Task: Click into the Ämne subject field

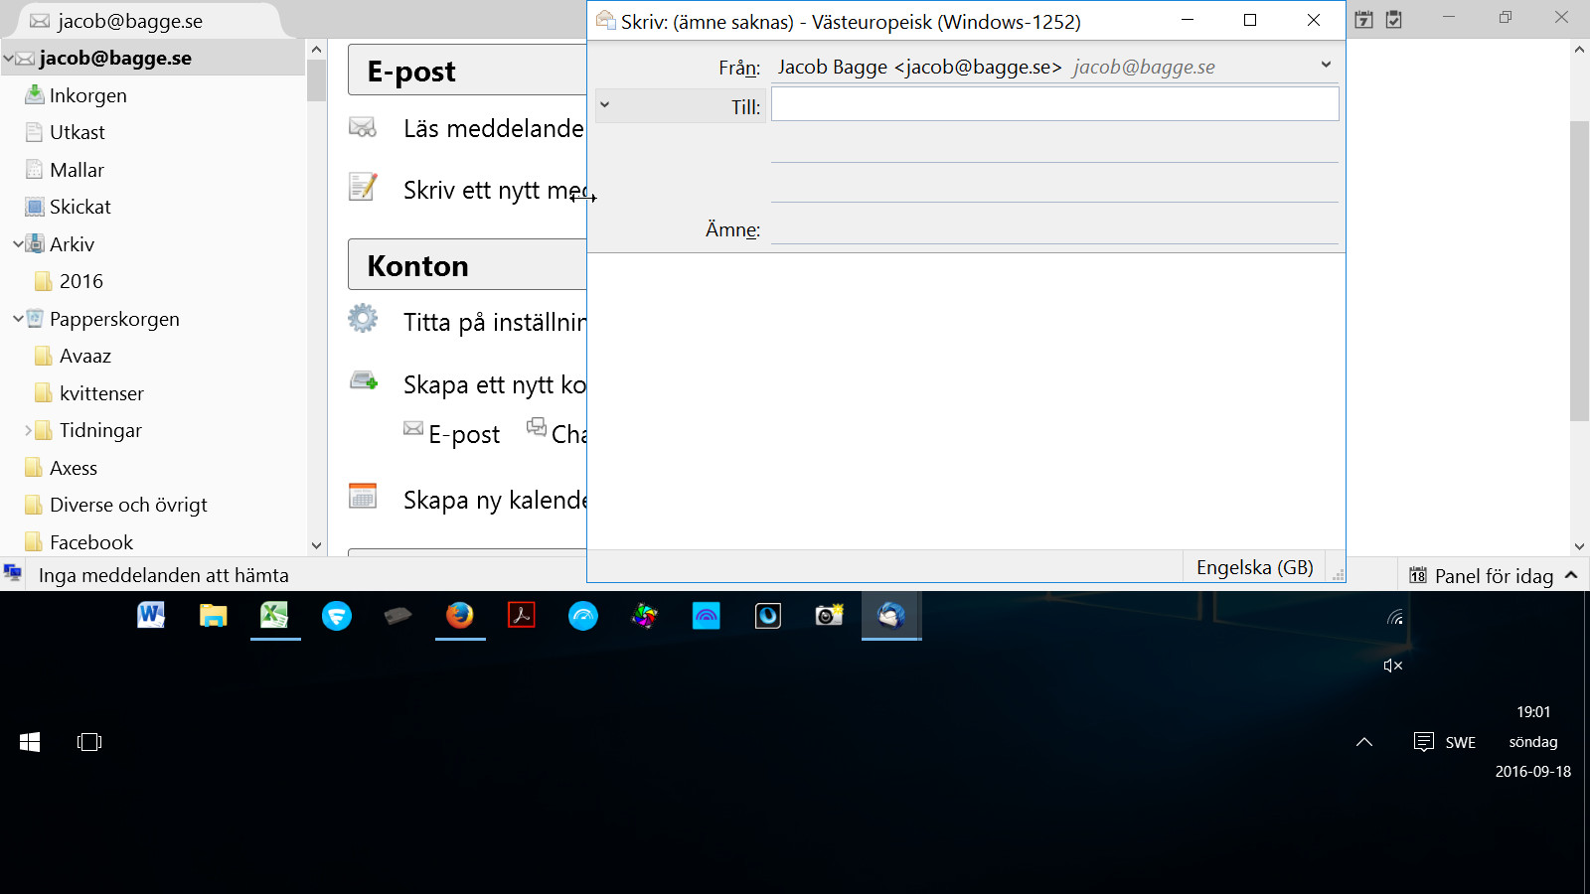Action: tap(1053, 229)
